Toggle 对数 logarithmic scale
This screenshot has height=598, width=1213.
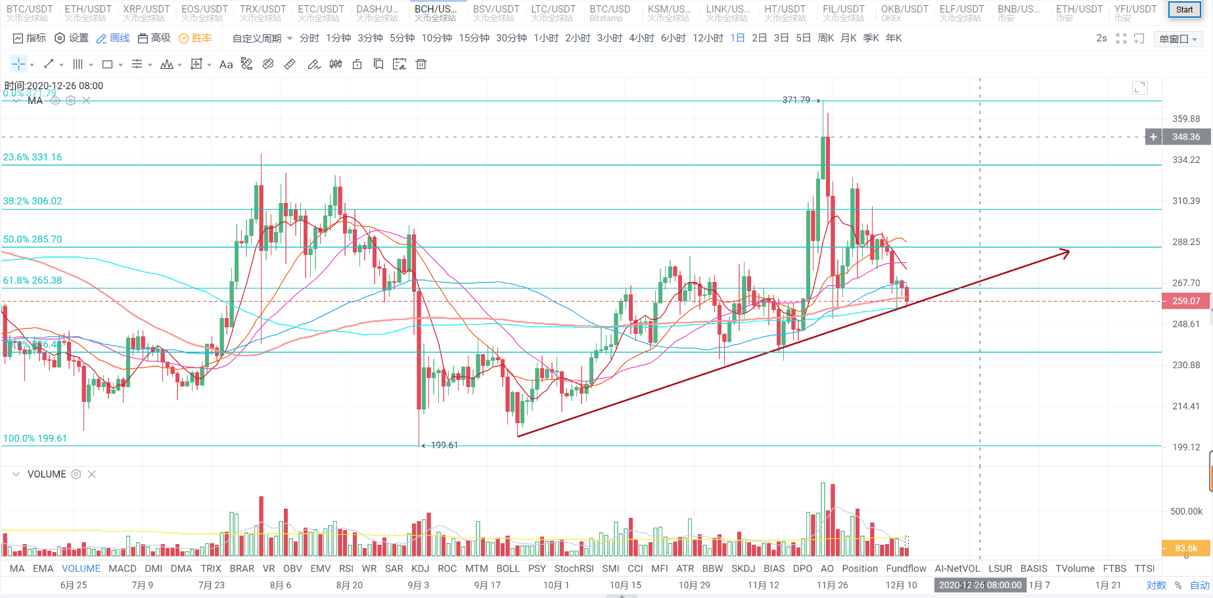click(x=1156, y=585)
